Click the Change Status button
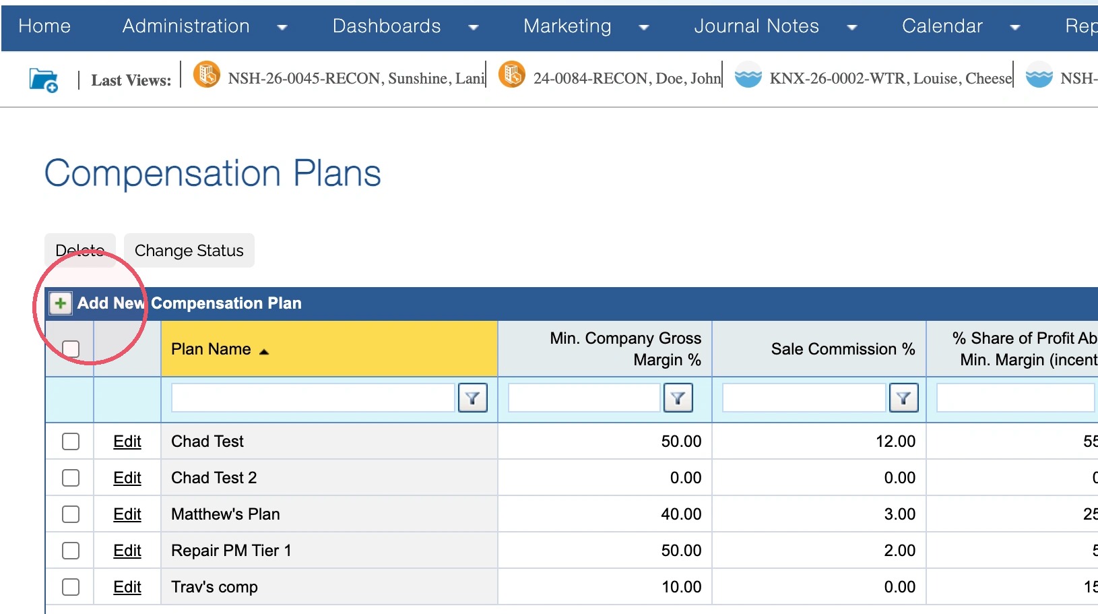 click(x=189, y=251)
